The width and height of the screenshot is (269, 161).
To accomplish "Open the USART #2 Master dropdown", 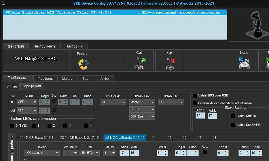I will (142, 102).
